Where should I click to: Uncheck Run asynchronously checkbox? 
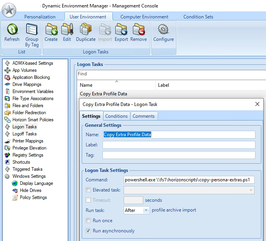88,231
